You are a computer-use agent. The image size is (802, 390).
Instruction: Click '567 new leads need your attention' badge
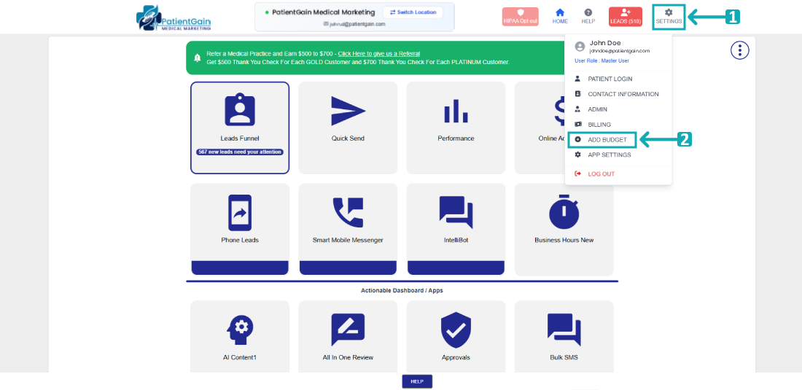click(240, 152)
